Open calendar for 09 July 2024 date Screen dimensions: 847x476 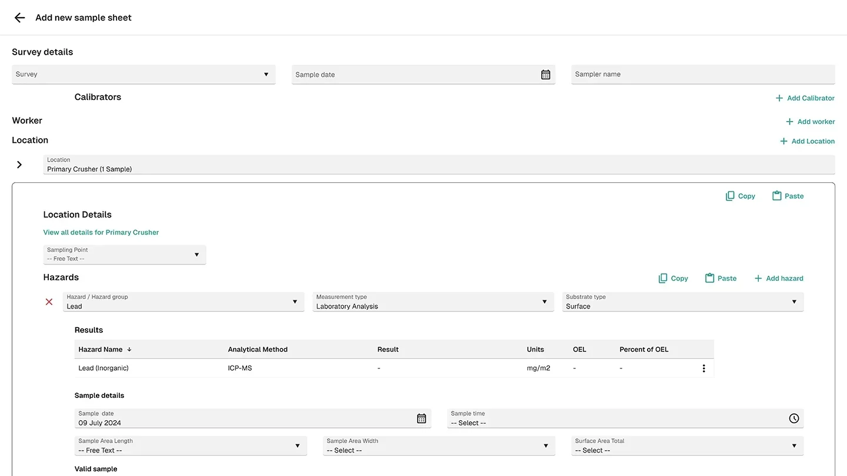point(421,418)
